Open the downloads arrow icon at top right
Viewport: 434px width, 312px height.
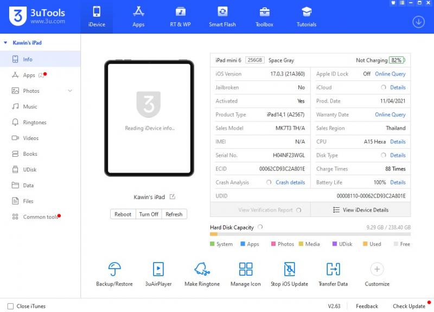coord(418,22)
